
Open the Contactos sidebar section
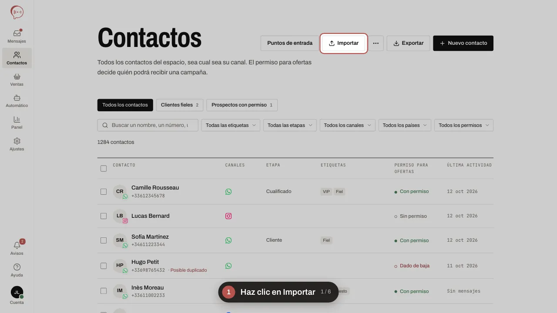(x=17, y=58)
